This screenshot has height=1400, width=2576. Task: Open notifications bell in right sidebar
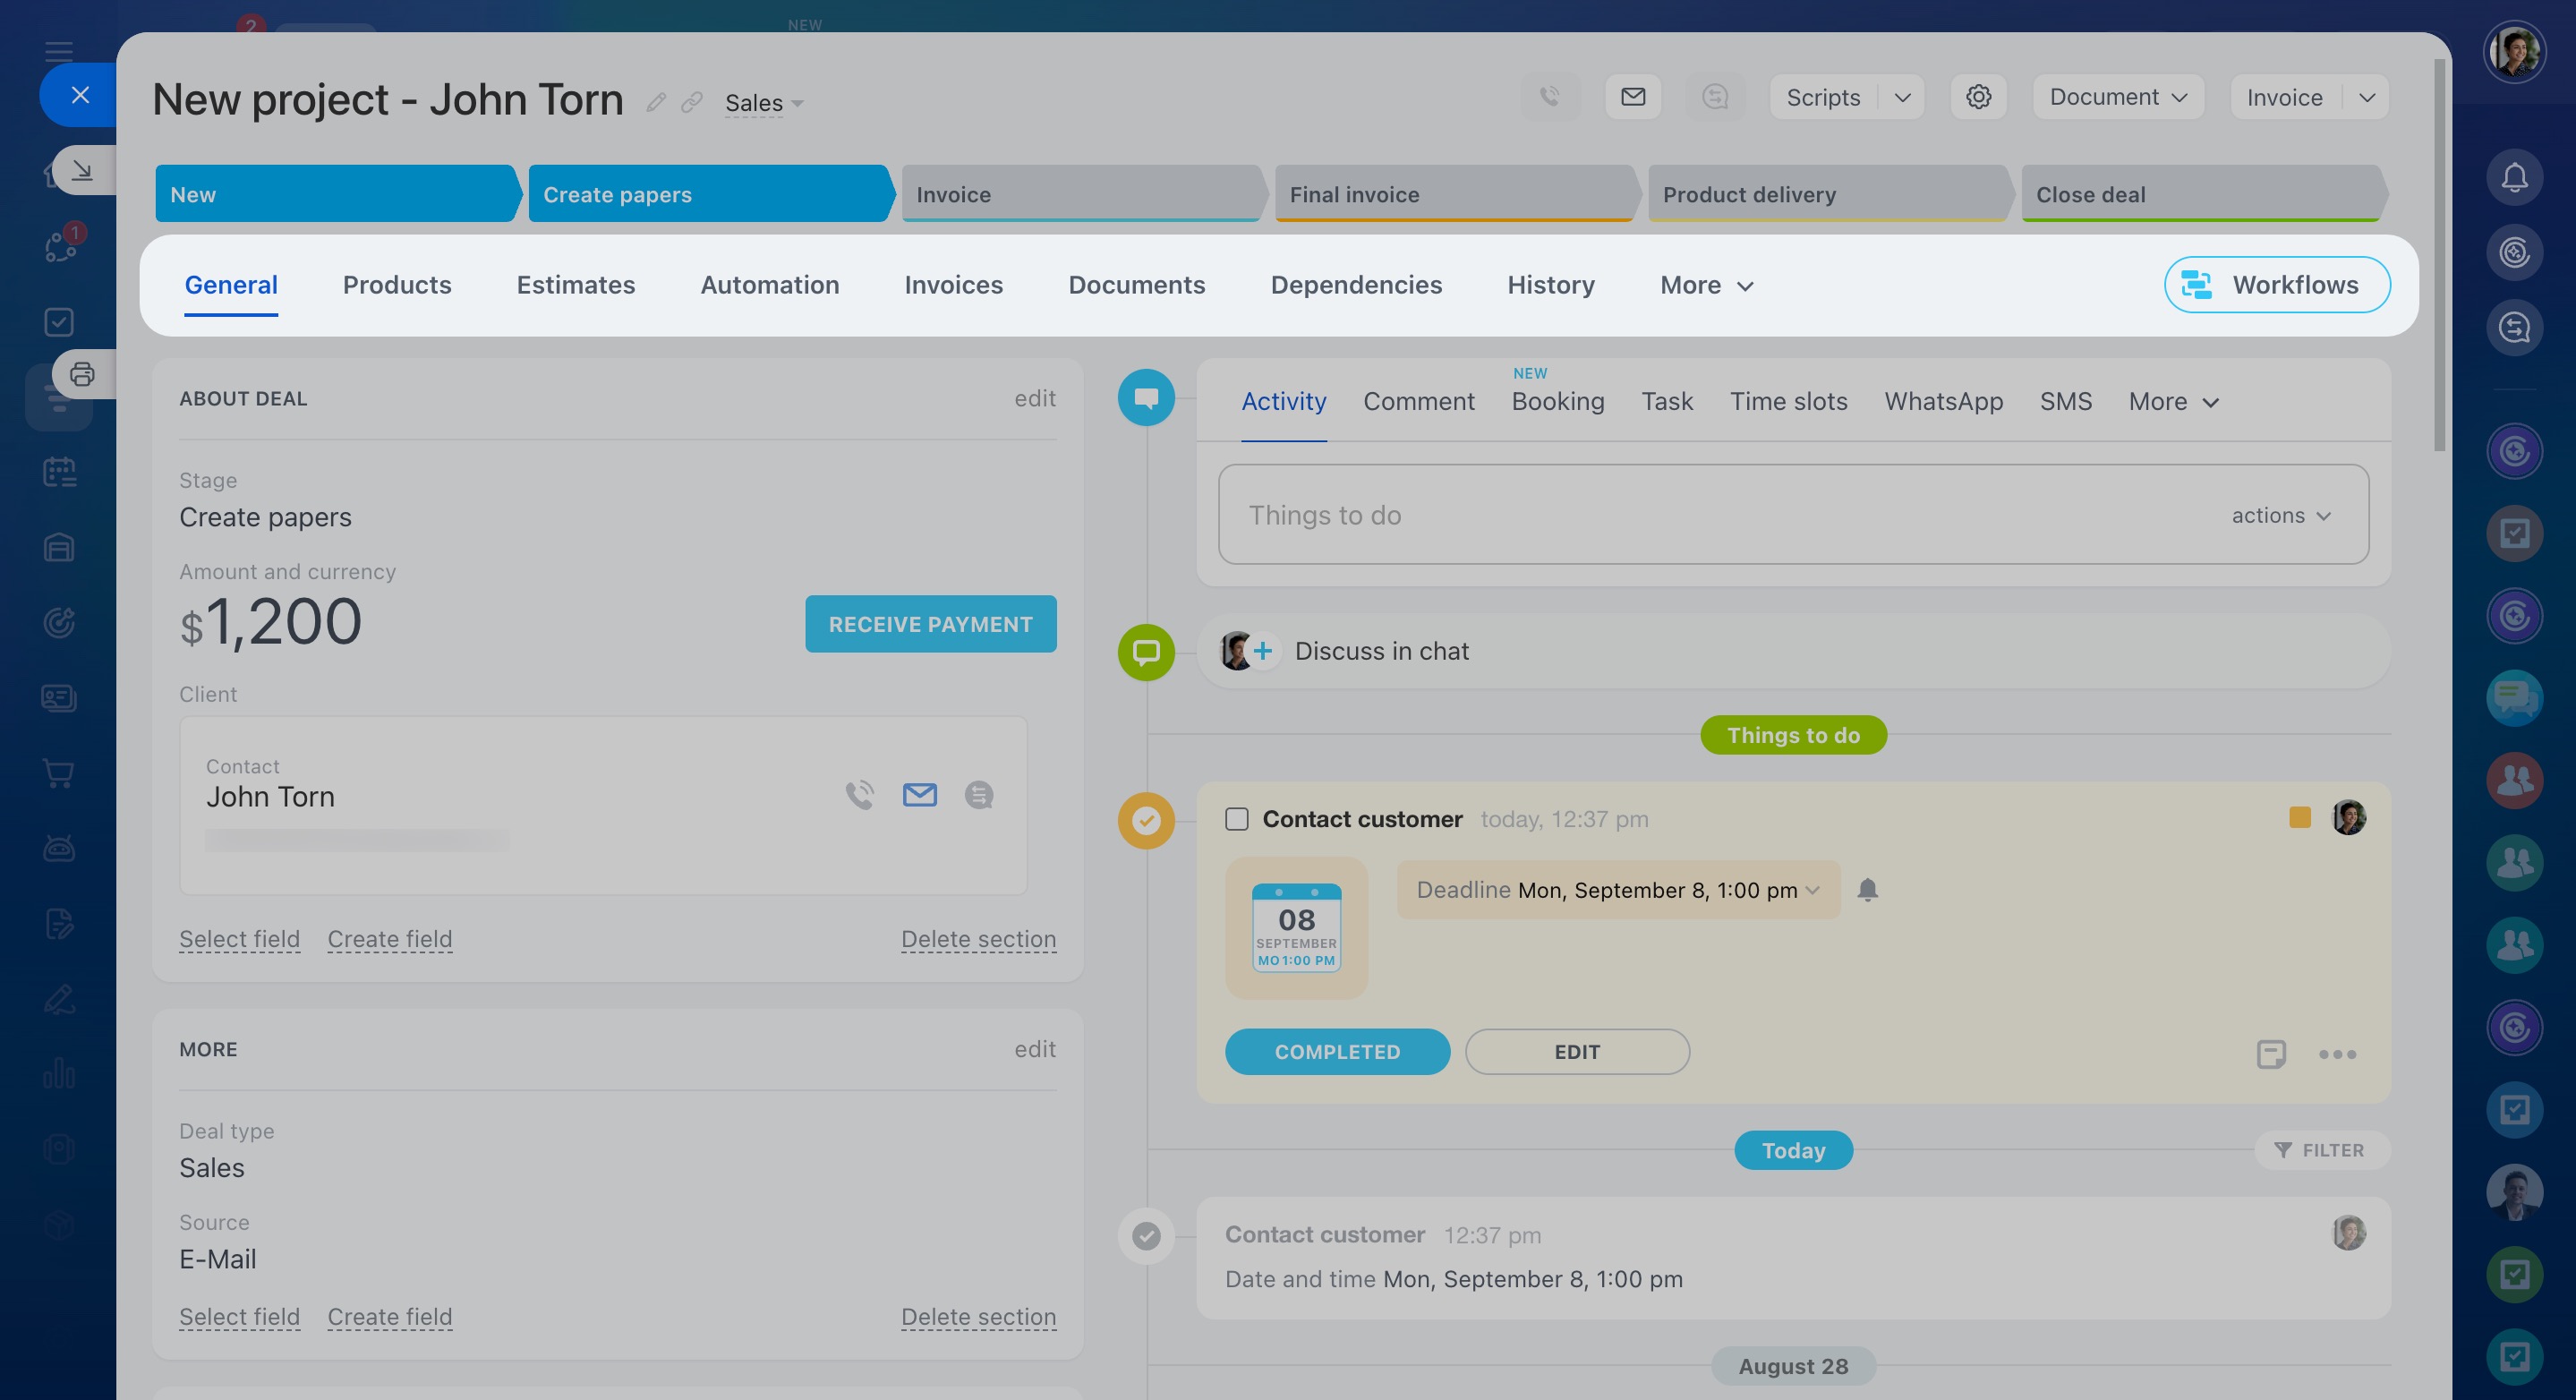point(2514,178)
